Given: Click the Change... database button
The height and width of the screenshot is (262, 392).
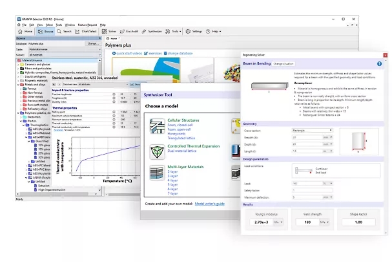Looking at the screenshot, I should pyautogui.click(x=93, y=43).
